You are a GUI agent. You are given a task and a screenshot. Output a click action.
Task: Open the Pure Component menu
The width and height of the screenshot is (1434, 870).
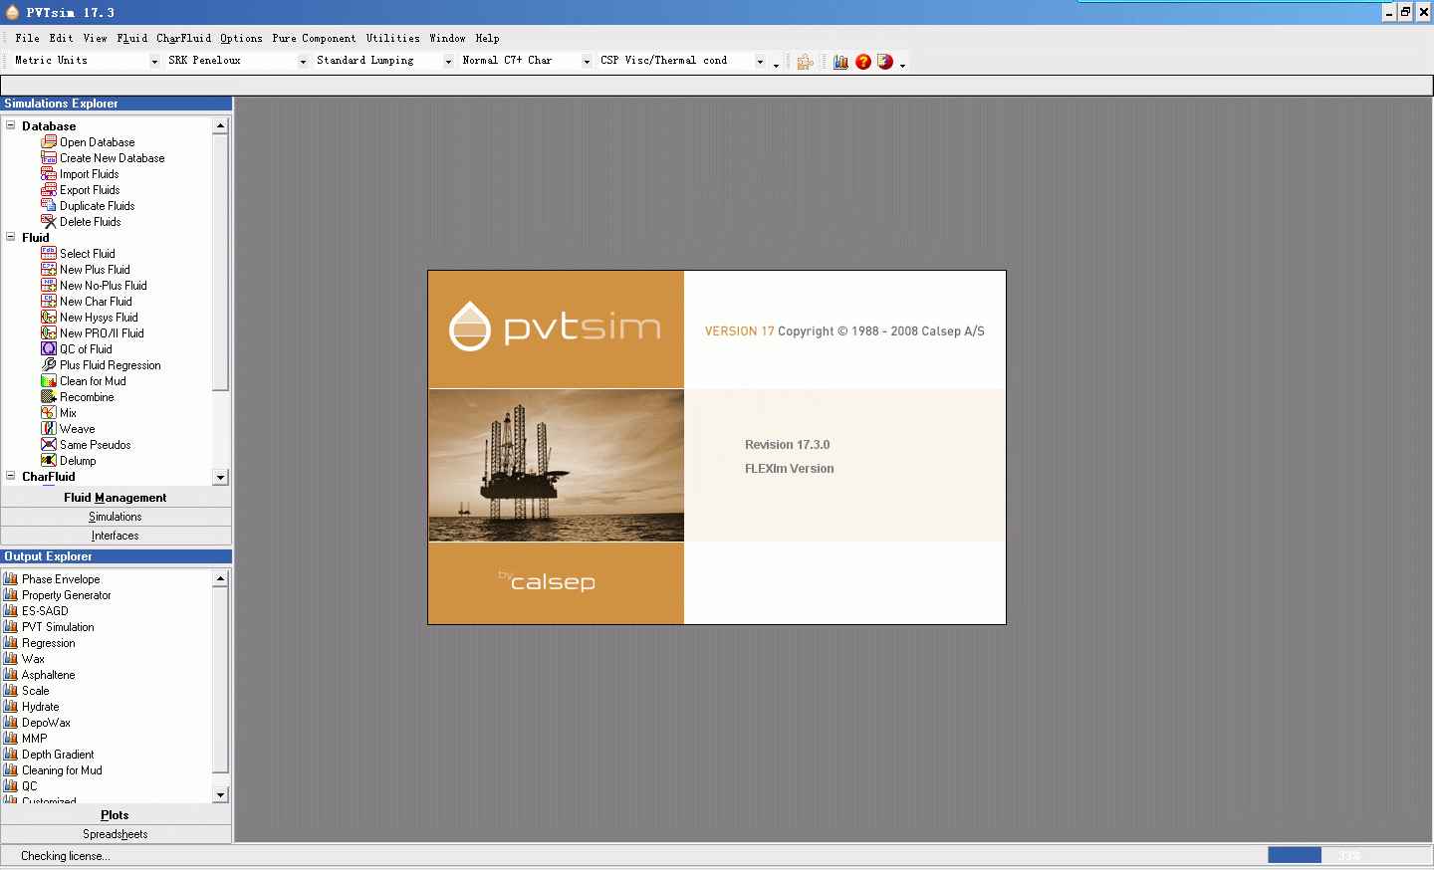tap(315, 39)
